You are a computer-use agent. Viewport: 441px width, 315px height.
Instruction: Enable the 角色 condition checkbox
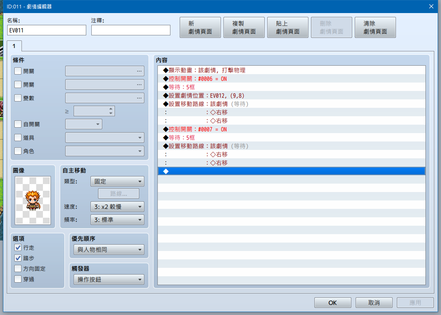pyautogui.click(x=18, y=151)
